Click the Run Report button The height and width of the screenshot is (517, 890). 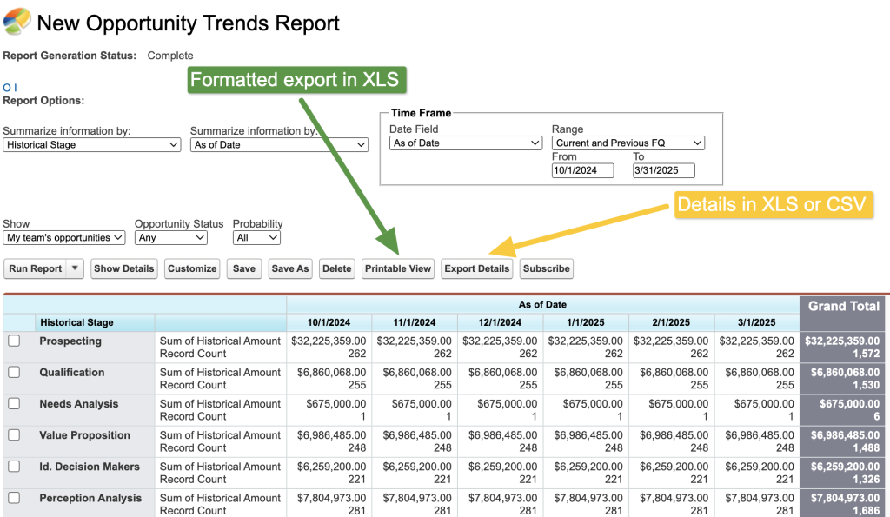pyautogui.click(x=35, y=268)
